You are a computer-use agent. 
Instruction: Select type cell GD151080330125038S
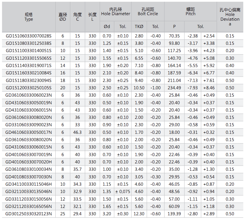29,43
